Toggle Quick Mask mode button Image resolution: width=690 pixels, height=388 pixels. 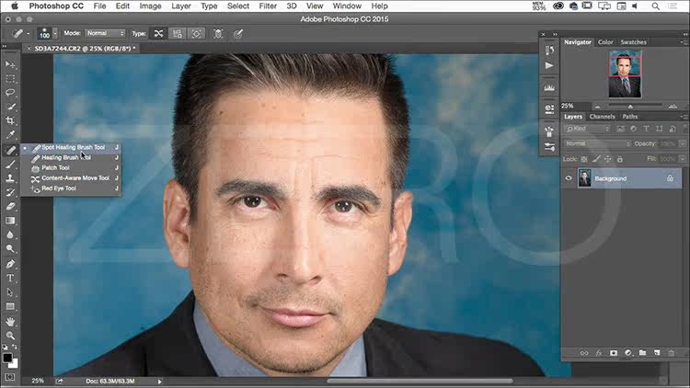click(10, 377)
